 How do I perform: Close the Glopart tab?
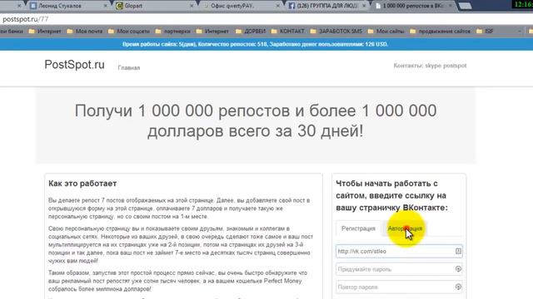point(192,6)
